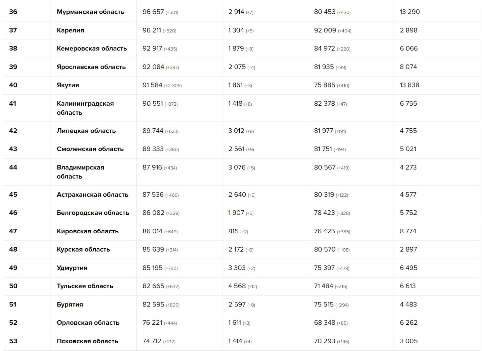Select the Курская область active cases 2 897

(408, 249)
